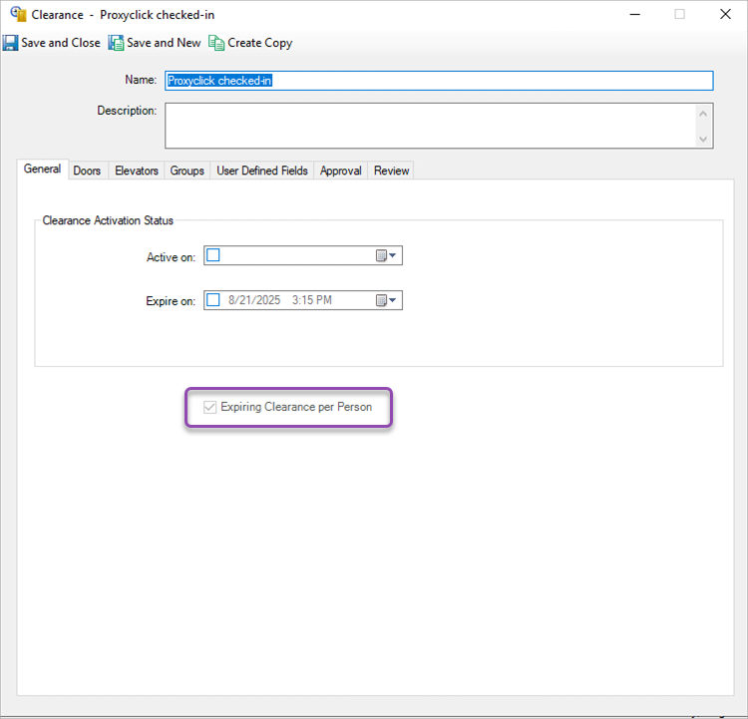Toggle Expiring Clearance per Person checkbox
748x719 pixels.
click(208, 407)
